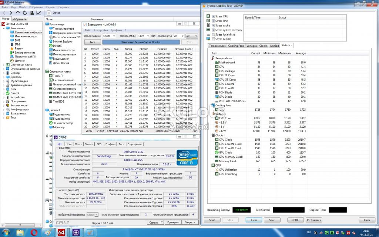Uncheck the Stress CPU checkbox

point(213,16)
